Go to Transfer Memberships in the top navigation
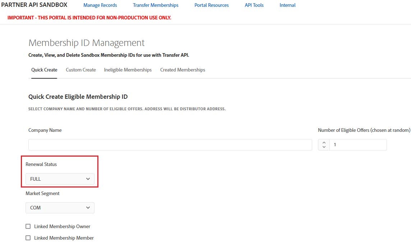 point(156,5)
